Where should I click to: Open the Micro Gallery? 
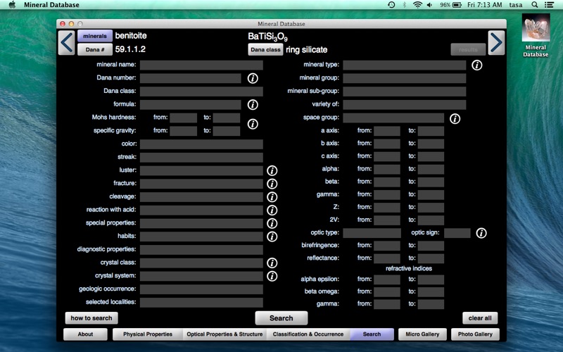click(422, 334)
